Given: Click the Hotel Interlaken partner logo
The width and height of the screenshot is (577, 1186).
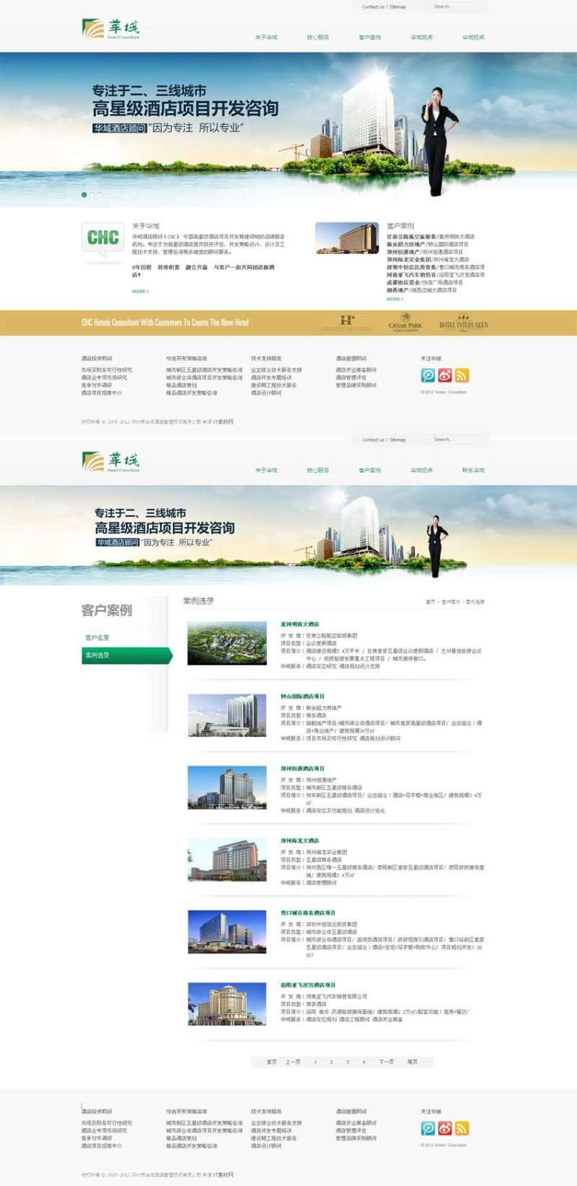Looking at the screenshot, I should coord(463,323).
